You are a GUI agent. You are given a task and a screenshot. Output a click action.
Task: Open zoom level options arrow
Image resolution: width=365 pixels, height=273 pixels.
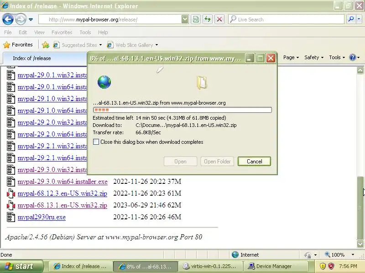353,255
